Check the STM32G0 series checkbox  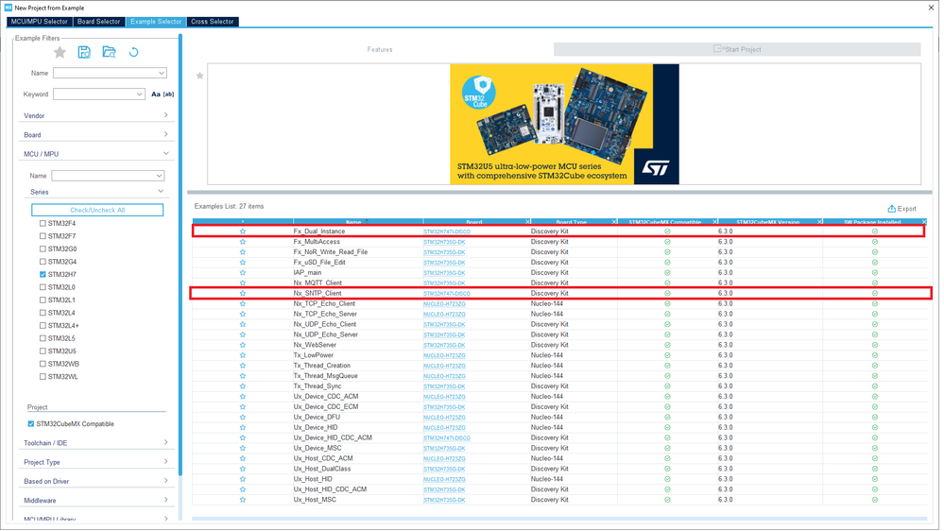tap(43, 248)
